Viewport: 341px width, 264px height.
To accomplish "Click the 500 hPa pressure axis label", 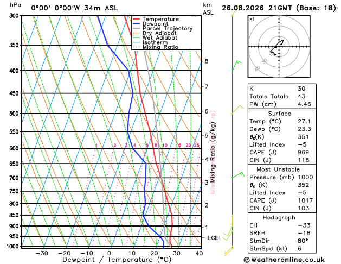I will 15,114.
